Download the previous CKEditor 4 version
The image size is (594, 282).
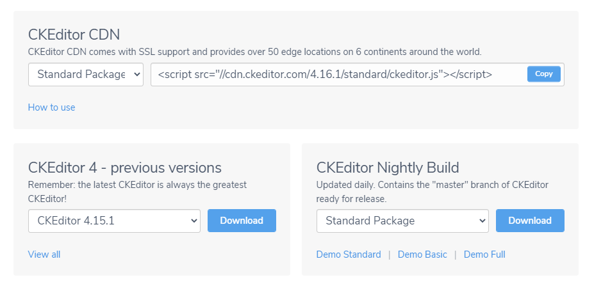[242, 221]
